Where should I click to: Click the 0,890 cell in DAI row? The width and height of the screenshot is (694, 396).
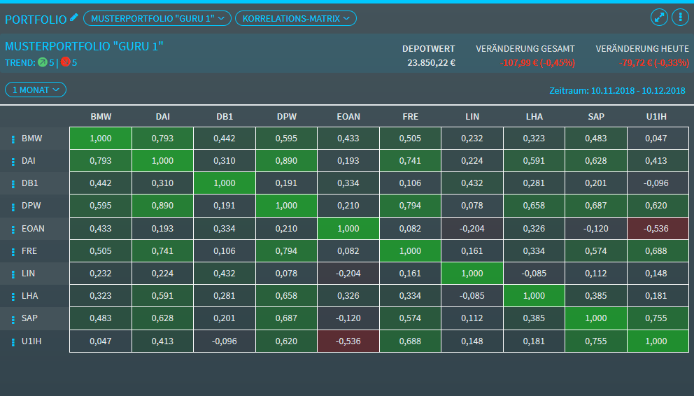point(286,162)
